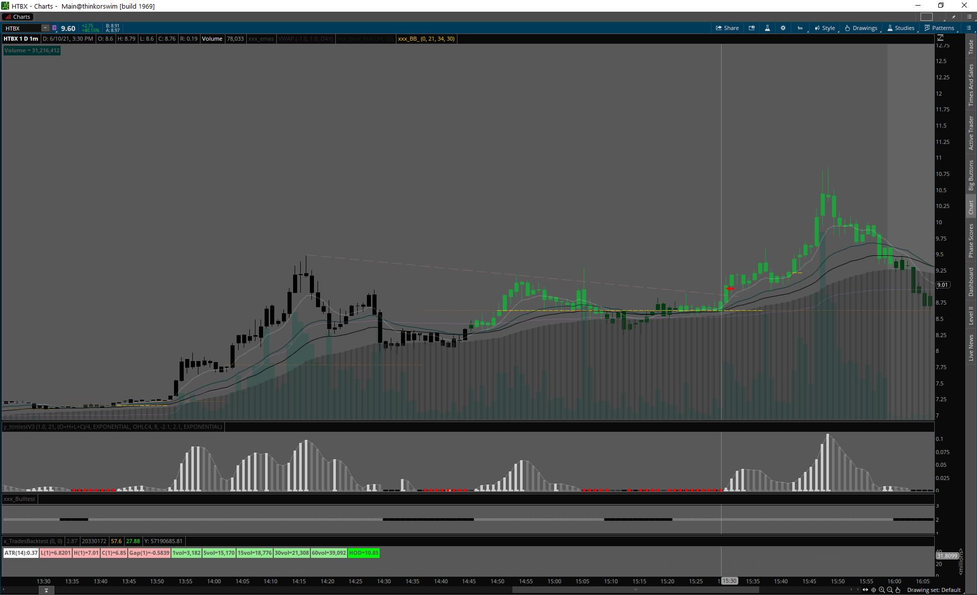The height and width of the screenshot is (595, 977).
Task: Click the flask Edit Studies icon
Action: (x=767, y=28)
